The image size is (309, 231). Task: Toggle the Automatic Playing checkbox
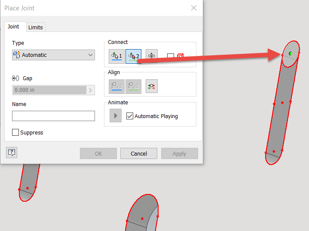click(130, 116)
